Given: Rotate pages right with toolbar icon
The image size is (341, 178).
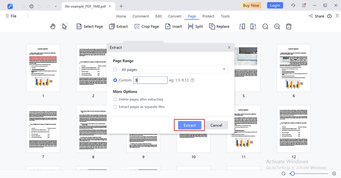Looking at the screenshot, I should (253, 26).
